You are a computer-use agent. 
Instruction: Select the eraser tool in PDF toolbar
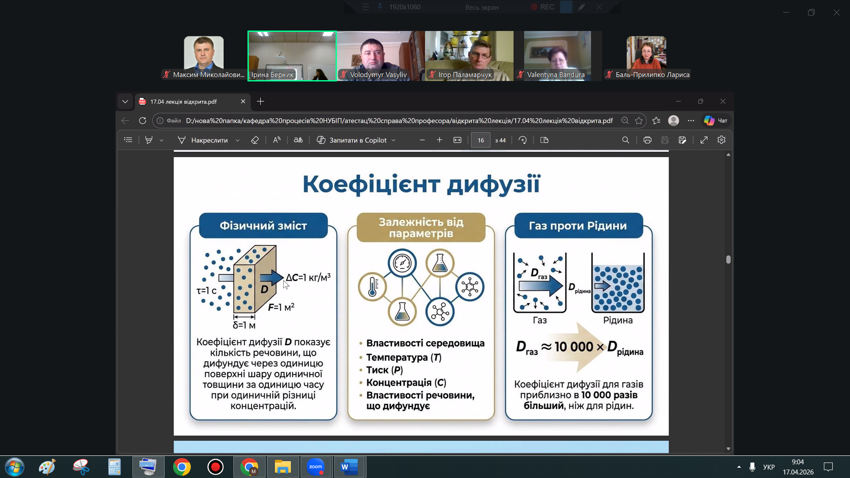(255, 140)
